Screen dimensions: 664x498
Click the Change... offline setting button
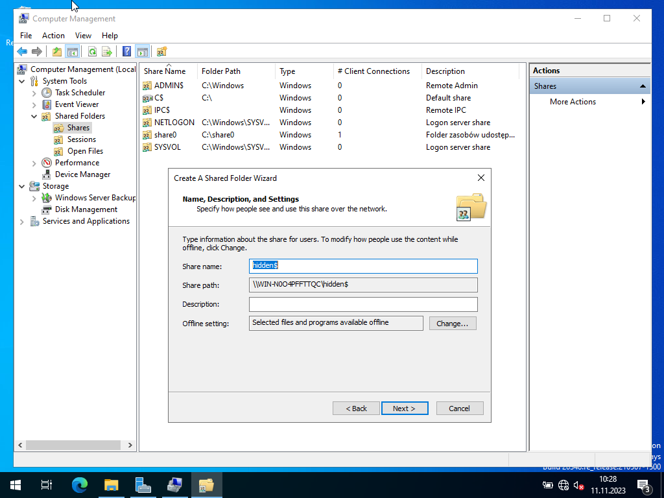pyautogui.click(x=453, y=323)
